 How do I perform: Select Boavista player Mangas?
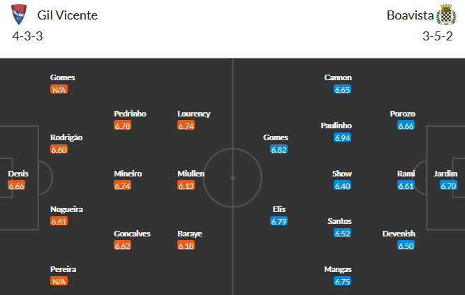click(x=338, y=269)
